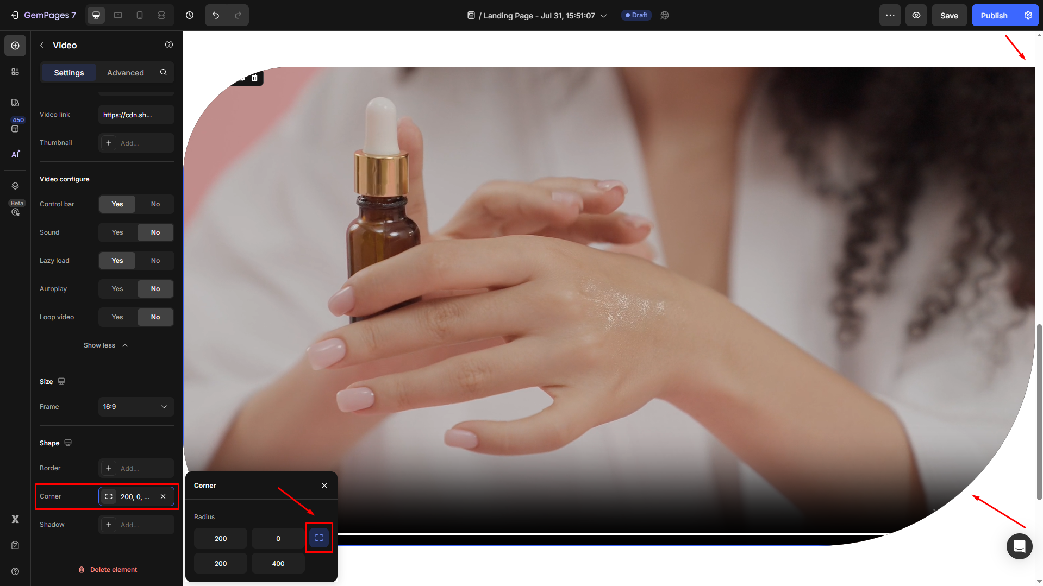Open the AI assistant sidebar icon
This screenshot has width=1043, height=586.
[x=15, y=154]
